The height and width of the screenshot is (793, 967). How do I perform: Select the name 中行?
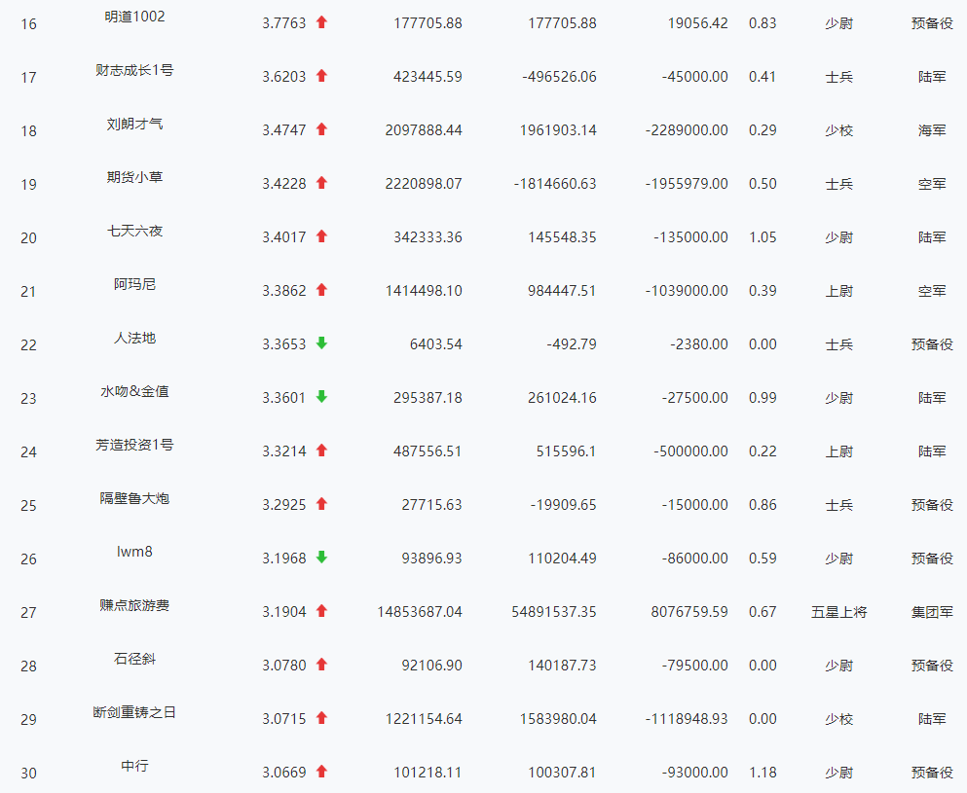[134, 767]
